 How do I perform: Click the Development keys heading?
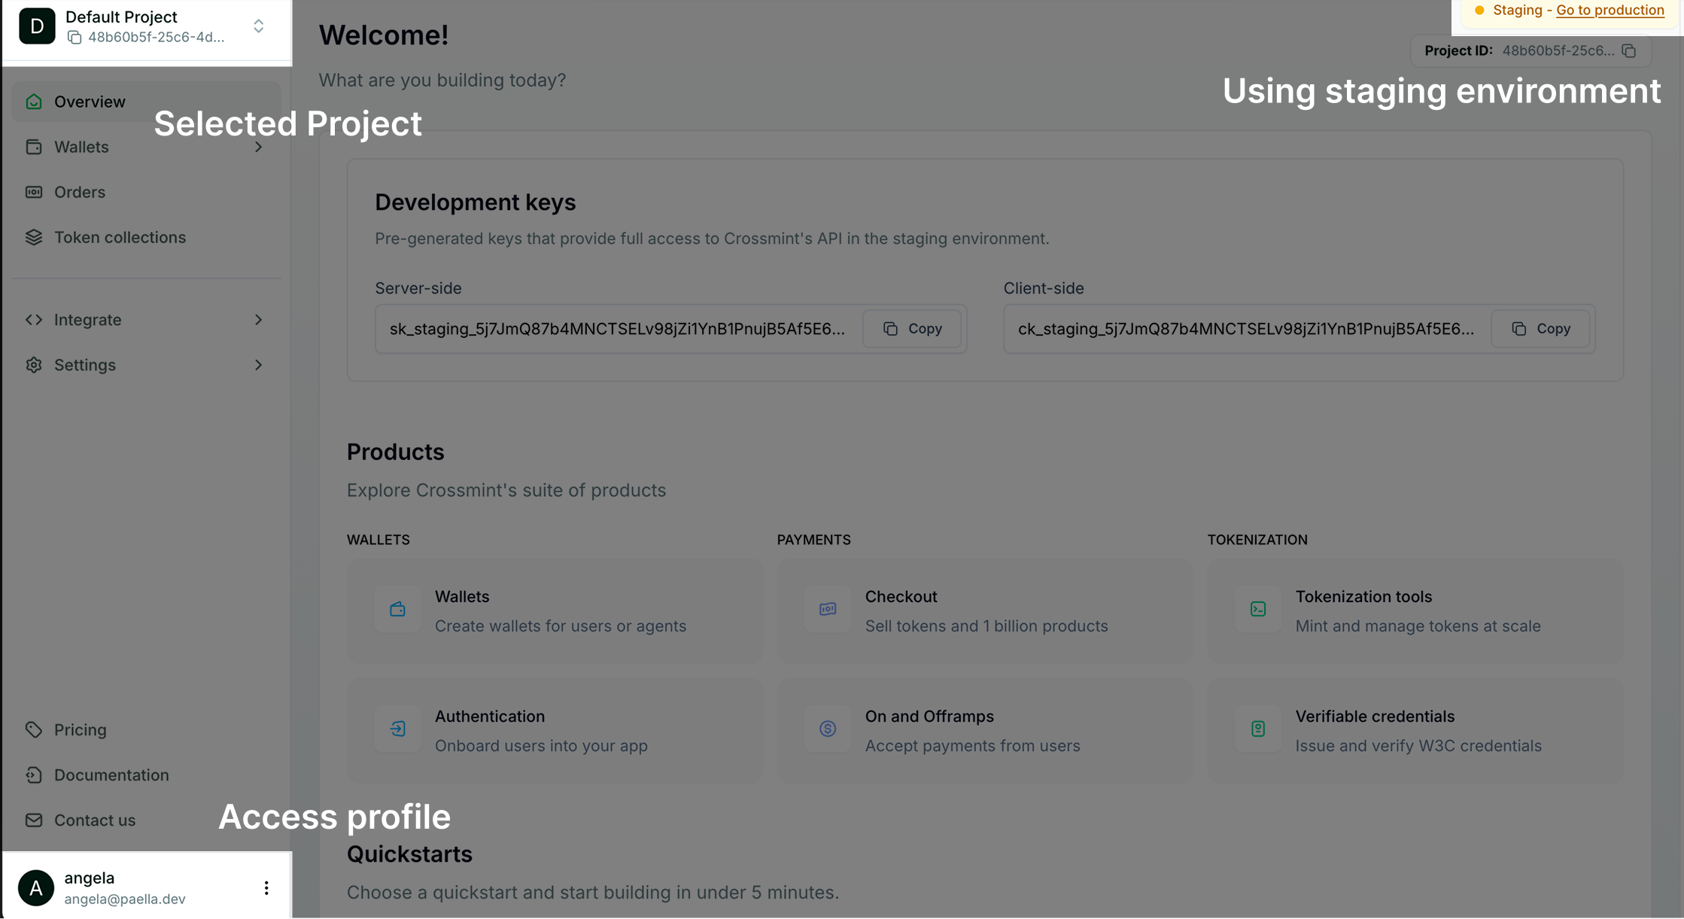(x=476, y=202)
